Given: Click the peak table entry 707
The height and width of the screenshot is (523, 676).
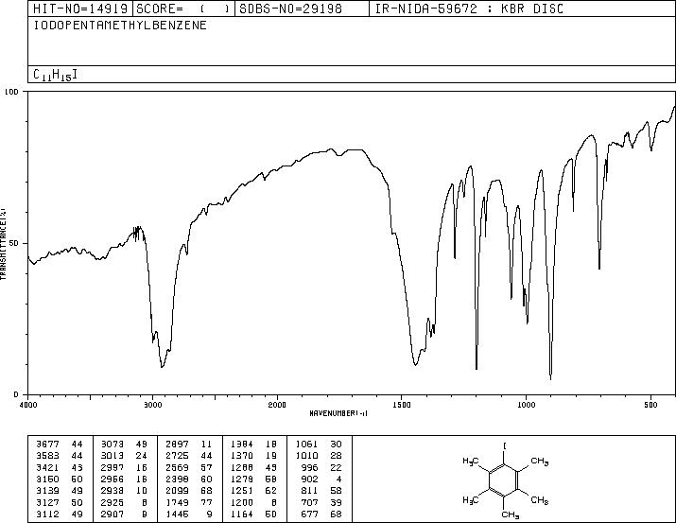Looking at the screenshot, I should 309,502.
